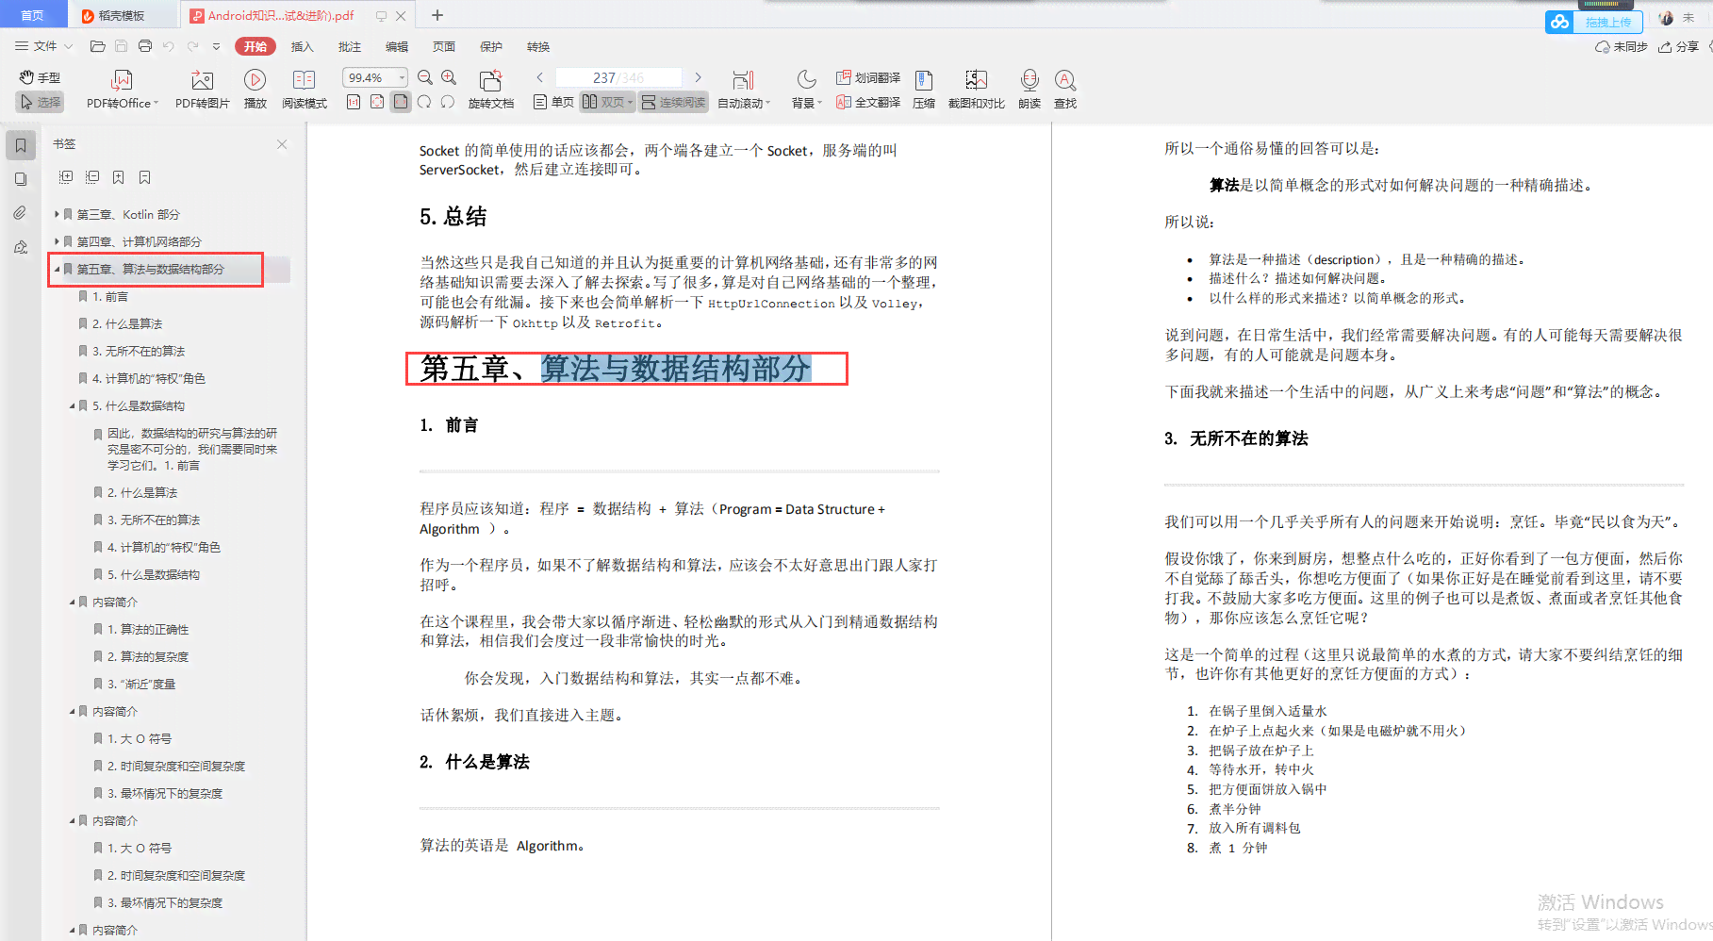Show page thumbnails sidebar panel
The height and width of the screenshot is (941, 1713).
21,179
